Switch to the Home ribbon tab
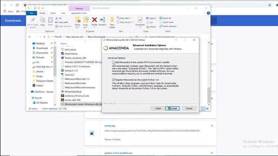 (x=42, y=13)
